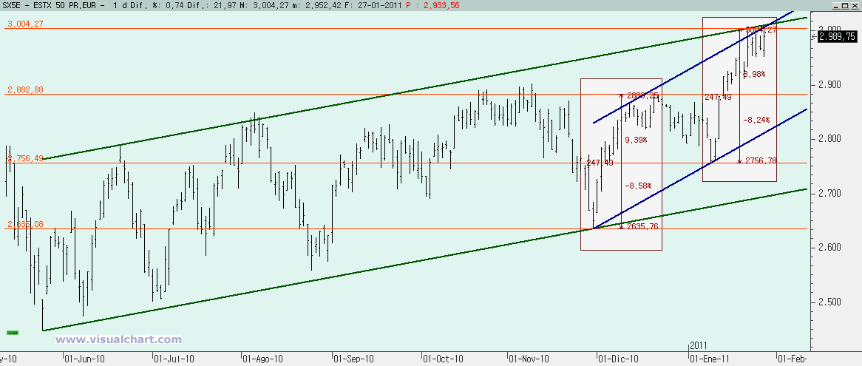Screen dimensions: 862x366
Task: Close the SX5E chart window
Action: (x=855, y=5)
